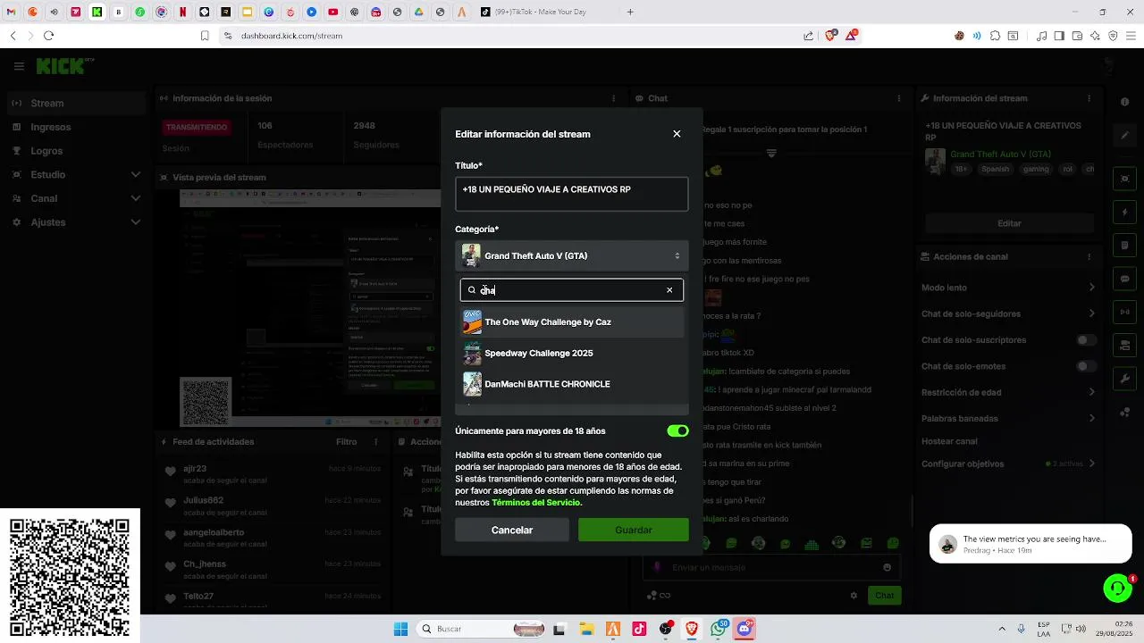Click the Guardar button
1144x643 pixels.
[634, 530]
